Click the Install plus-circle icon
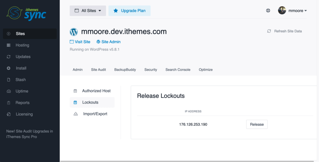Viewport: 319px width, 162px height. (8, 68)
